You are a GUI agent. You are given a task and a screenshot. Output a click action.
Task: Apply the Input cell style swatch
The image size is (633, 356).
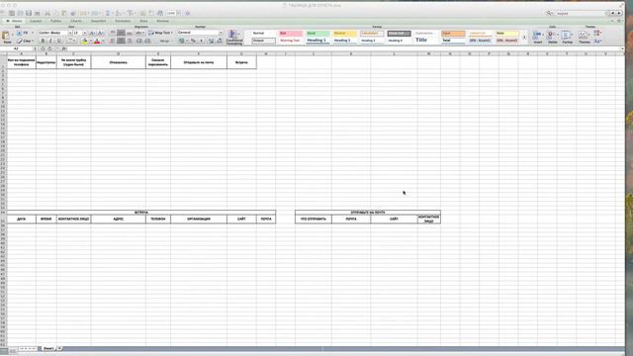[x=453, y=33]
